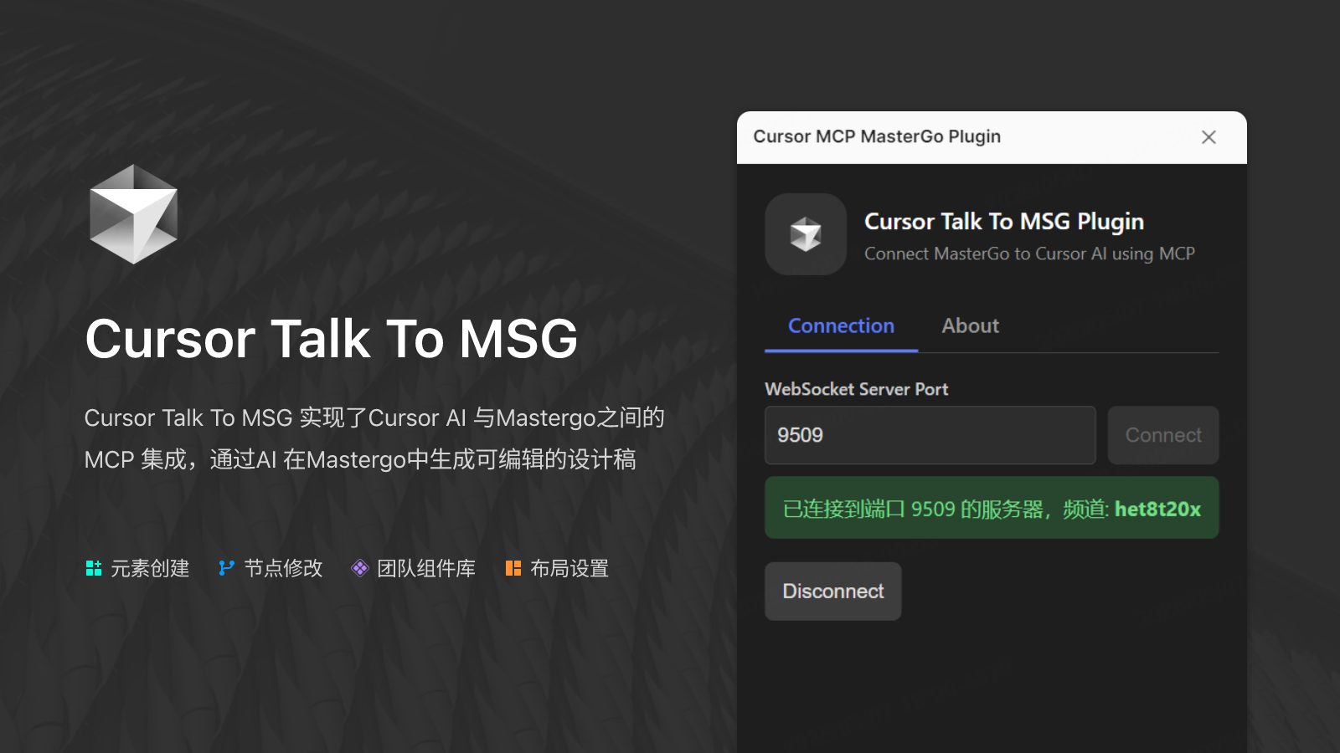
Task: Select the green grid icon next to 元素创建
Action: point(95,568)
